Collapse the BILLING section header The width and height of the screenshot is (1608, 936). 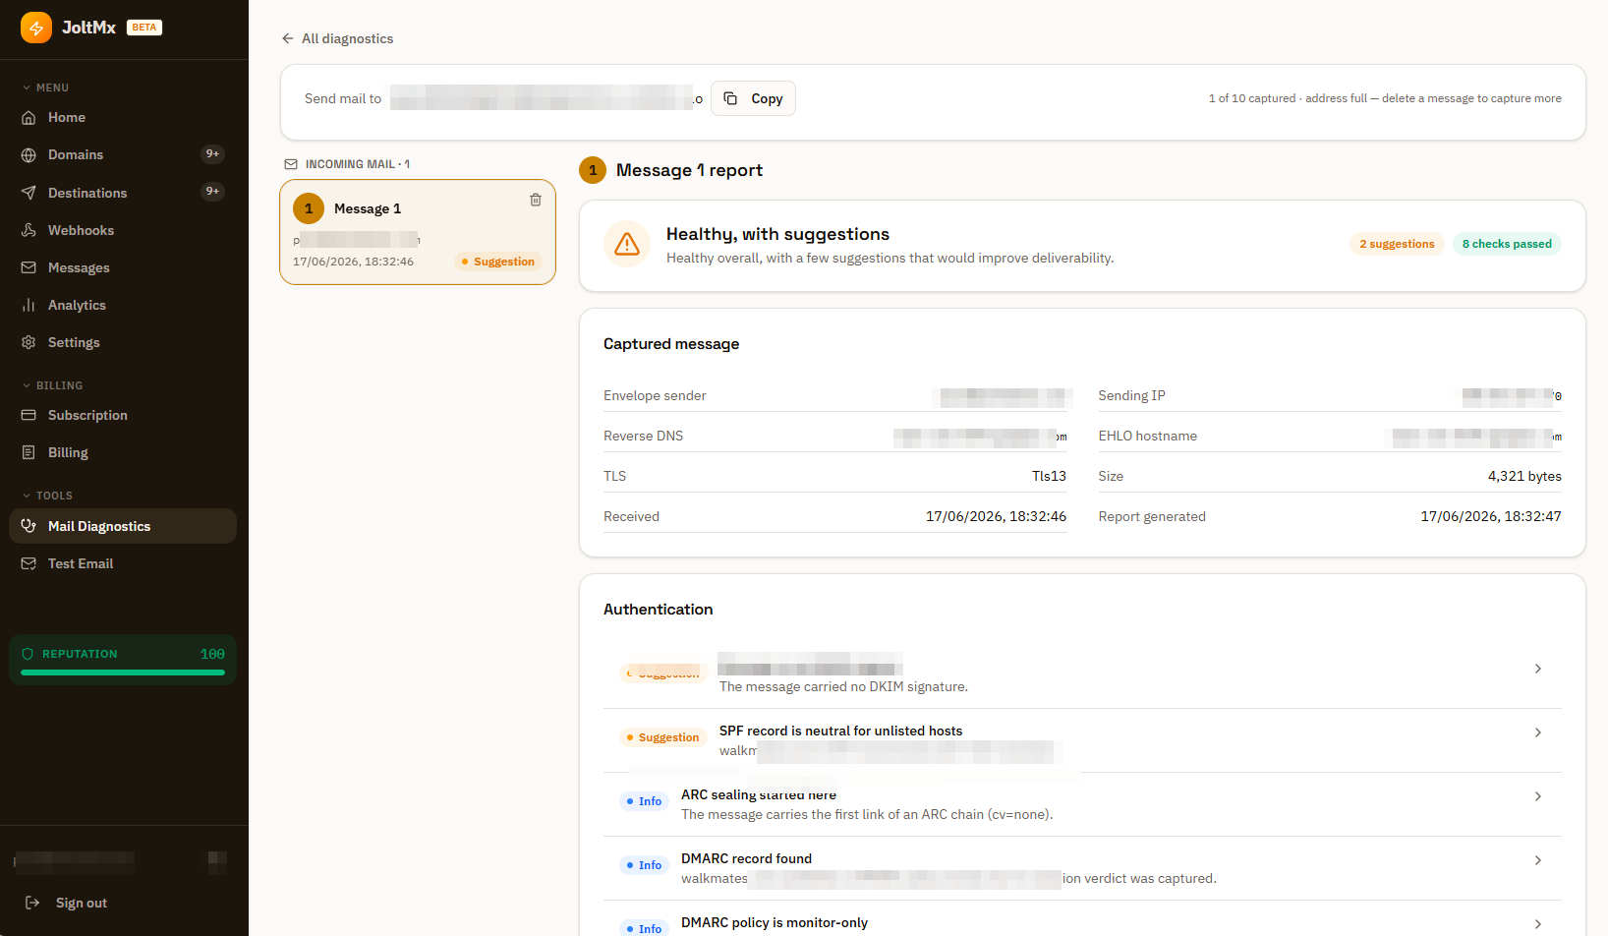point(52,385)
